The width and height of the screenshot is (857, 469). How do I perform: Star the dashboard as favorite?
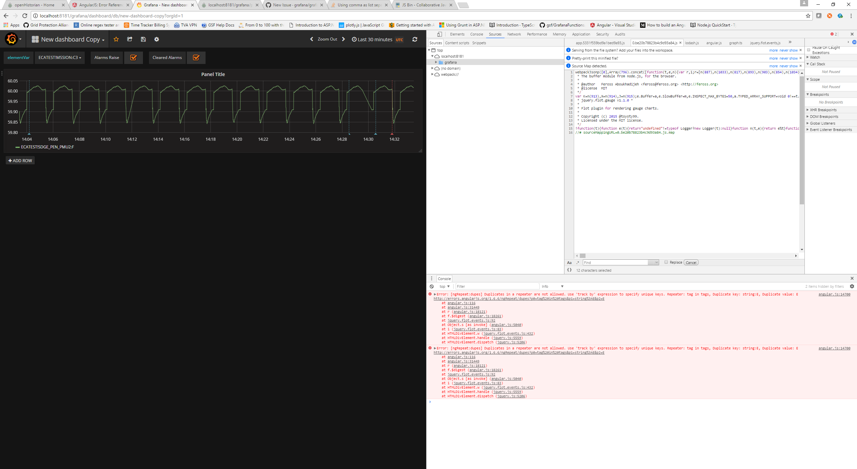tap(116, 39)
